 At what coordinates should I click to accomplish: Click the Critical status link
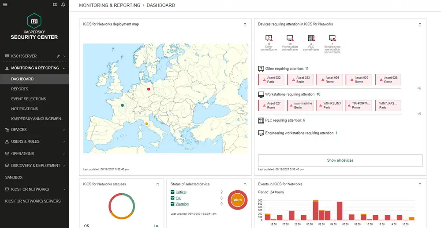[181, 192]
